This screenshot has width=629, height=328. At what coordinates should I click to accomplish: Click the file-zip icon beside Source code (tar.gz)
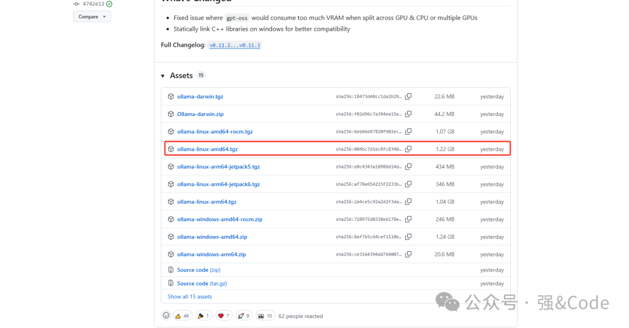coord(171,283)
